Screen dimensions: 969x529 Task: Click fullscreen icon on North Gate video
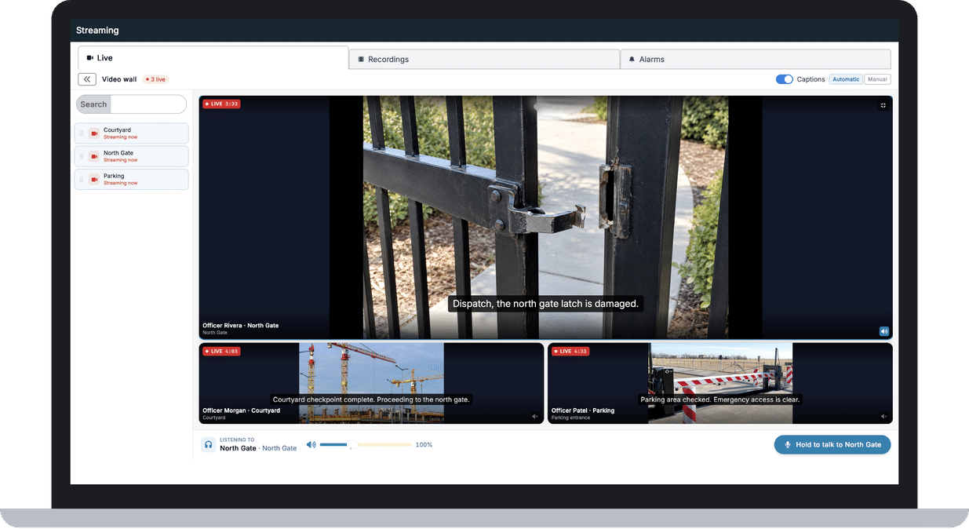point(883,105)
